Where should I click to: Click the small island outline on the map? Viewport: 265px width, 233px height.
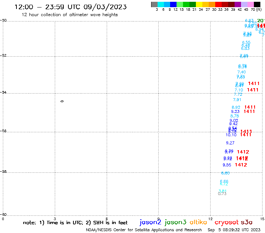coord(62,101)
